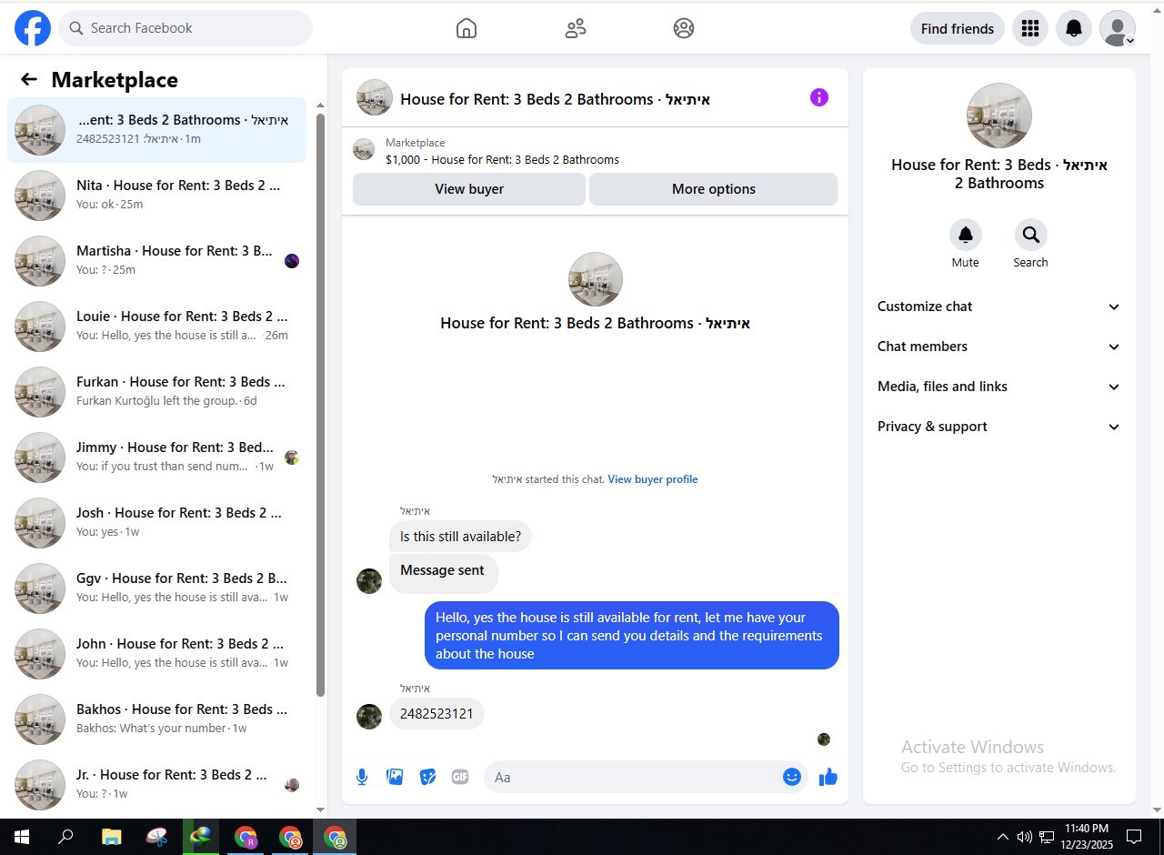1164x855 pixels.
Task: Mute this conversation with the bell icon
Action: pyautogui.click(x=966, y=235)
